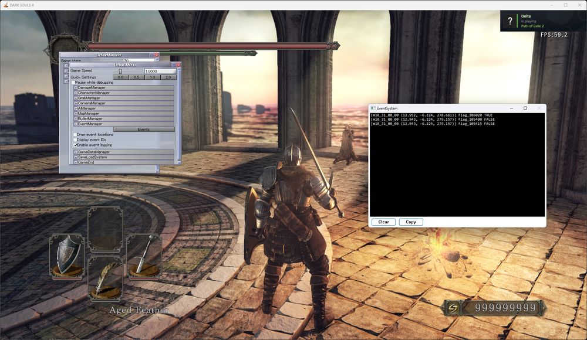Clear the EventSystem log
This screenshot has height=340, width=587.
(384, 222)
